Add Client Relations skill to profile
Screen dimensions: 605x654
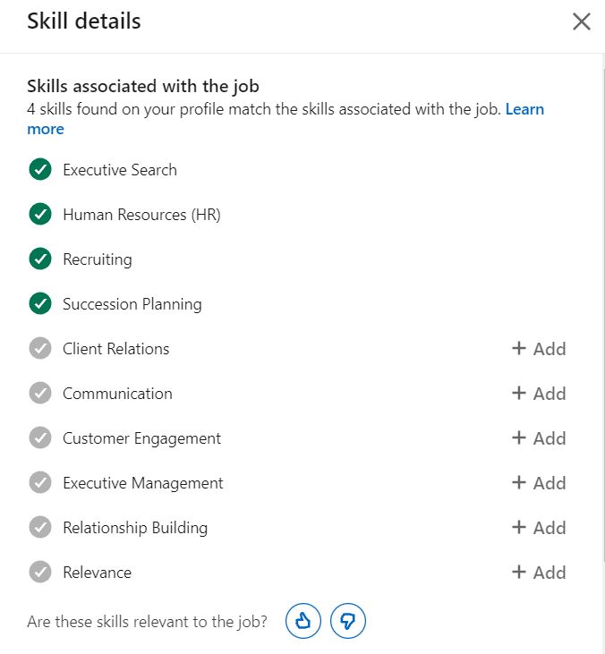point(539,349)
